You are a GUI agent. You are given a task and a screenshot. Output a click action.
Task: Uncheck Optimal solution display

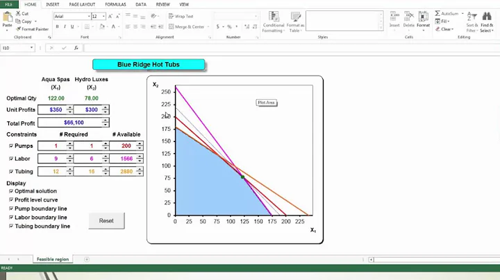11,191
